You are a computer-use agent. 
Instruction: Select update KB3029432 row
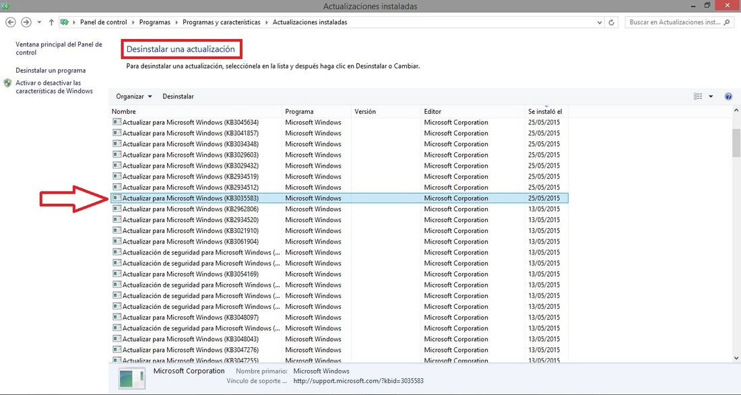coord(339,166)
